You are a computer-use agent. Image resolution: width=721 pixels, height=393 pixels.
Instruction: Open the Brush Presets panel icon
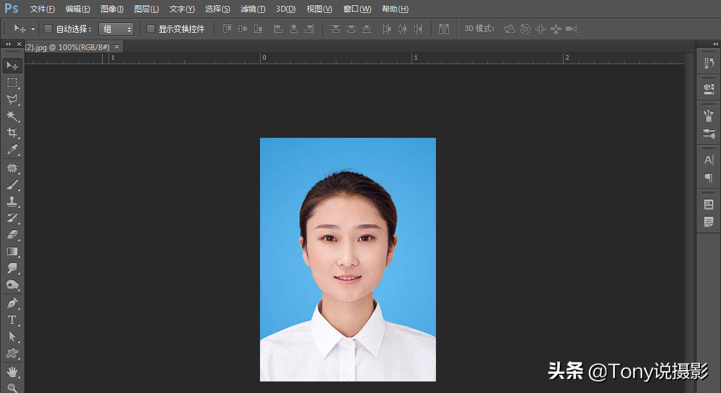(x=709, y=115)
